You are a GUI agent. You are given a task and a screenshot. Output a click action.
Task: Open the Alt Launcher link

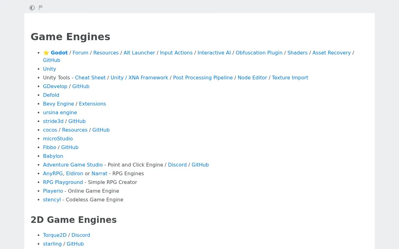(139, 53)
